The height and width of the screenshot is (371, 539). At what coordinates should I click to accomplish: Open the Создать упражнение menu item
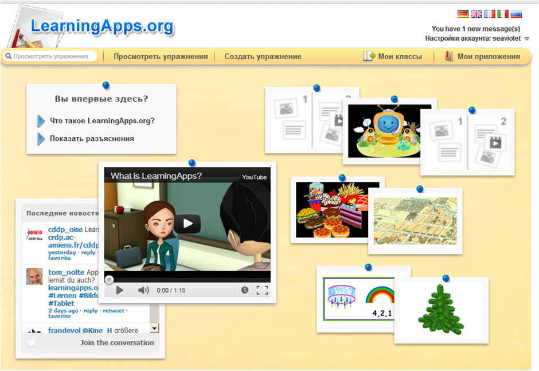tap(263, 56)
